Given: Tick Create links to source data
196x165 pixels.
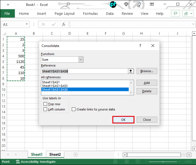Looking at the screenshot, I should pyautogui.click(x=74, y=109).
